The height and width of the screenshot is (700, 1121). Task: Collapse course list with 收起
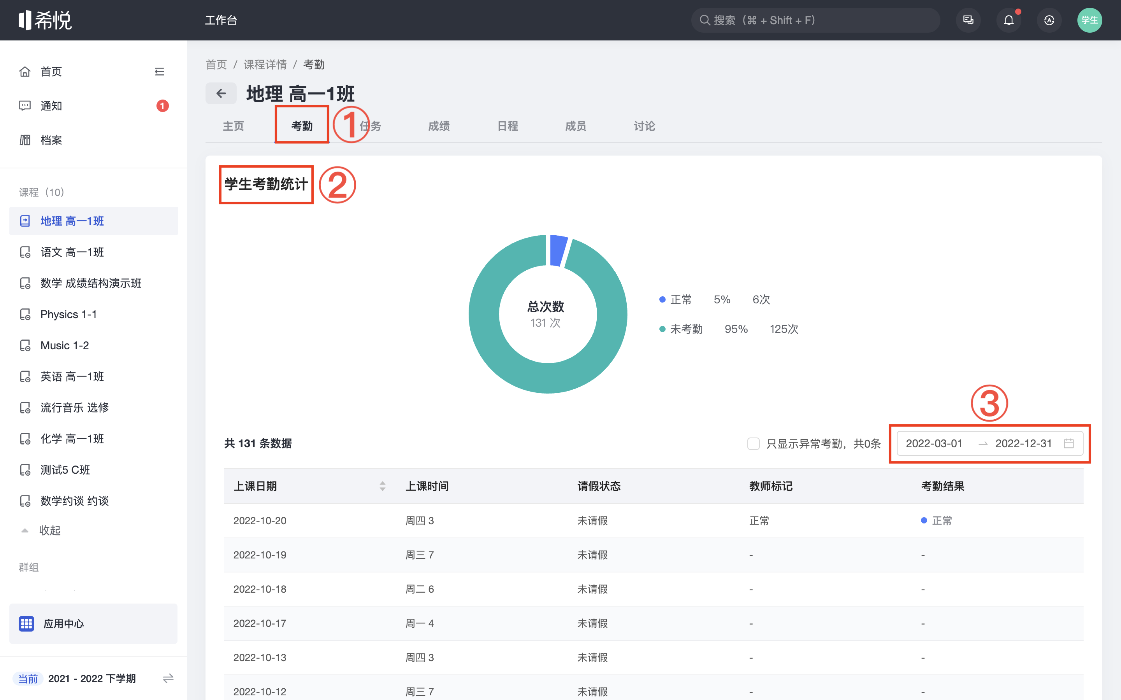[x=49, y=530]
